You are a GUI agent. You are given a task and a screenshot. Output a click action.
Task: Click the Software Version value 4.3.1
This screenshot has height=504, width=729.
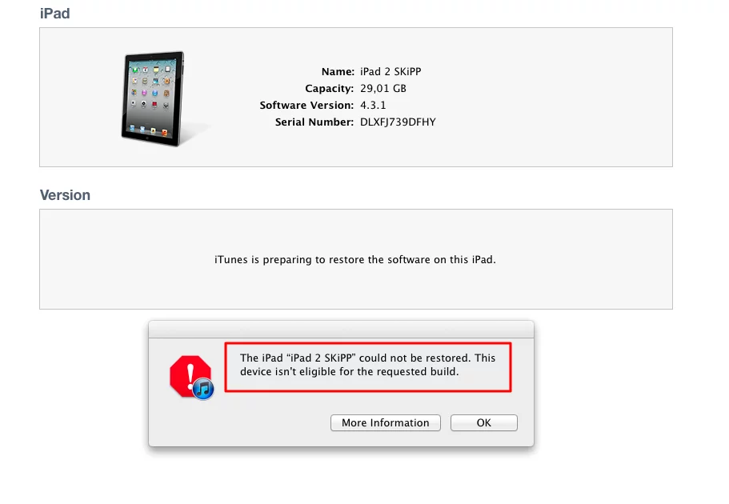coord(373,105)
